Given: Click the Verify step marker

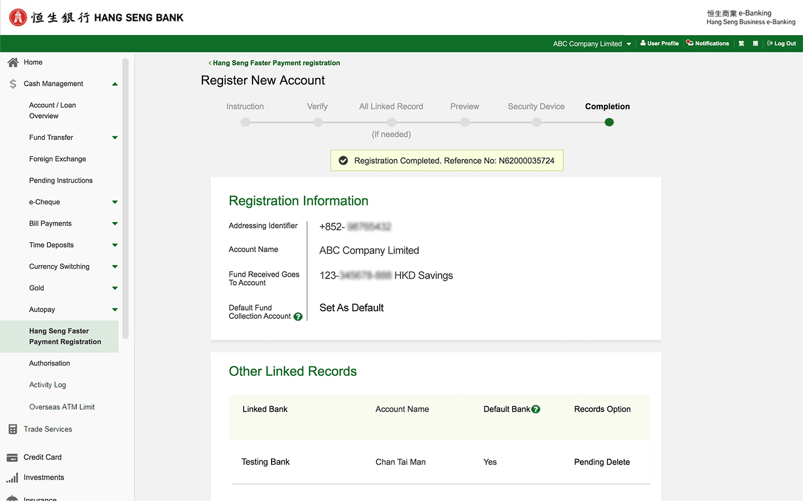Looking at the screenshot, I should 318,122.
